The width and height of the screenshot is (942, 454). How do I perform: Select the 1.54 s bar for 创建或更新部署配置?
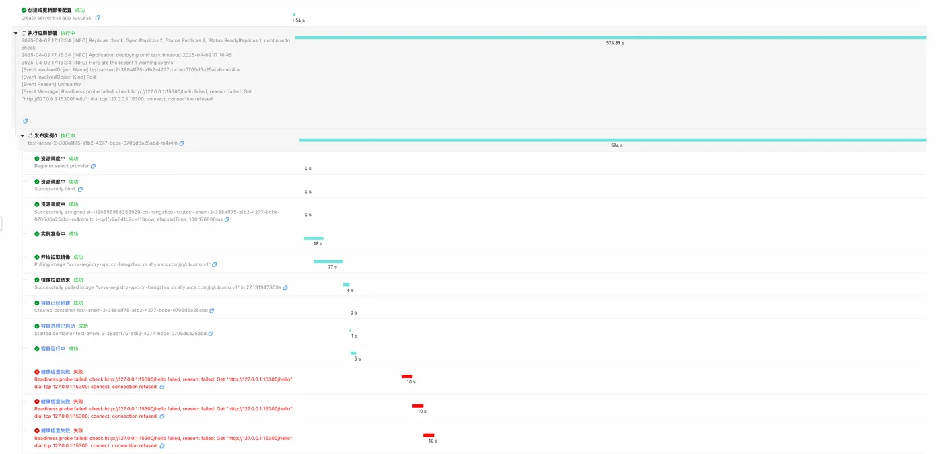coord(294,14)
